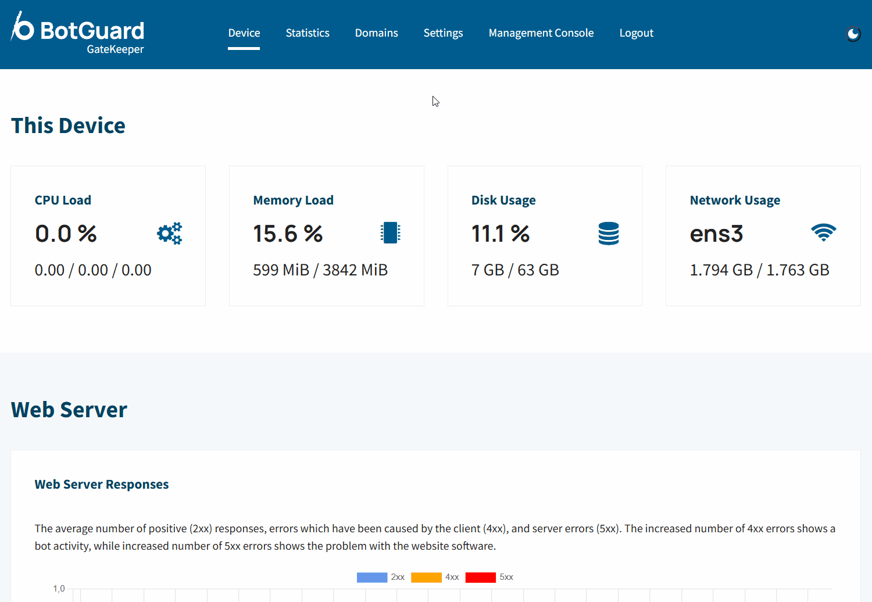
Task: Click the BotGuard GateKeeper logo
Action: click(78, 34)
